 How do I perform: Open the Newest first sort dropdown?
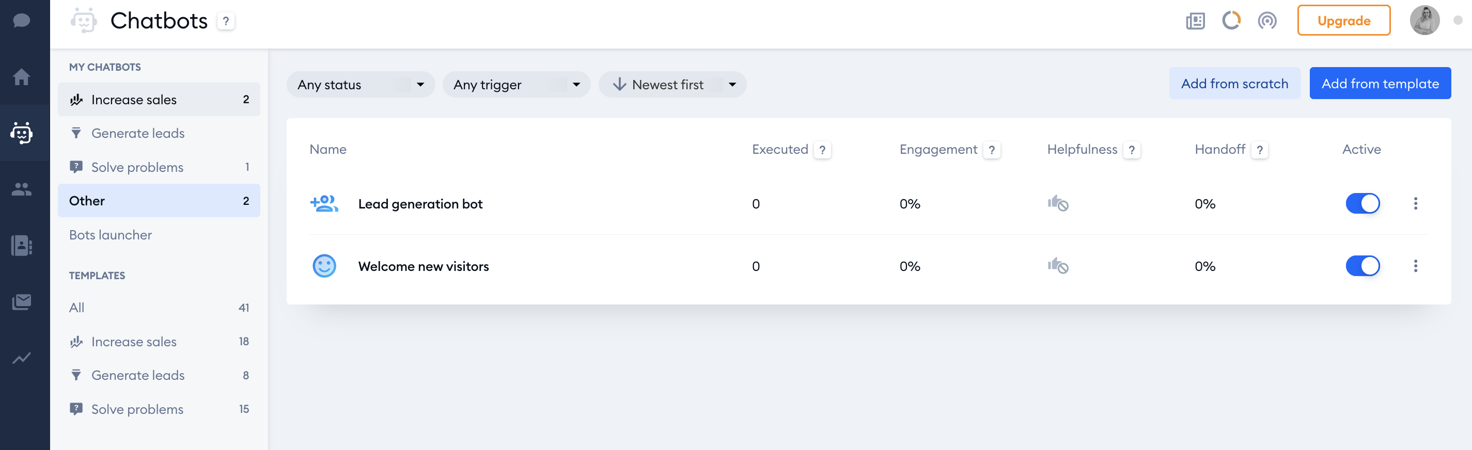pos(672,85)
